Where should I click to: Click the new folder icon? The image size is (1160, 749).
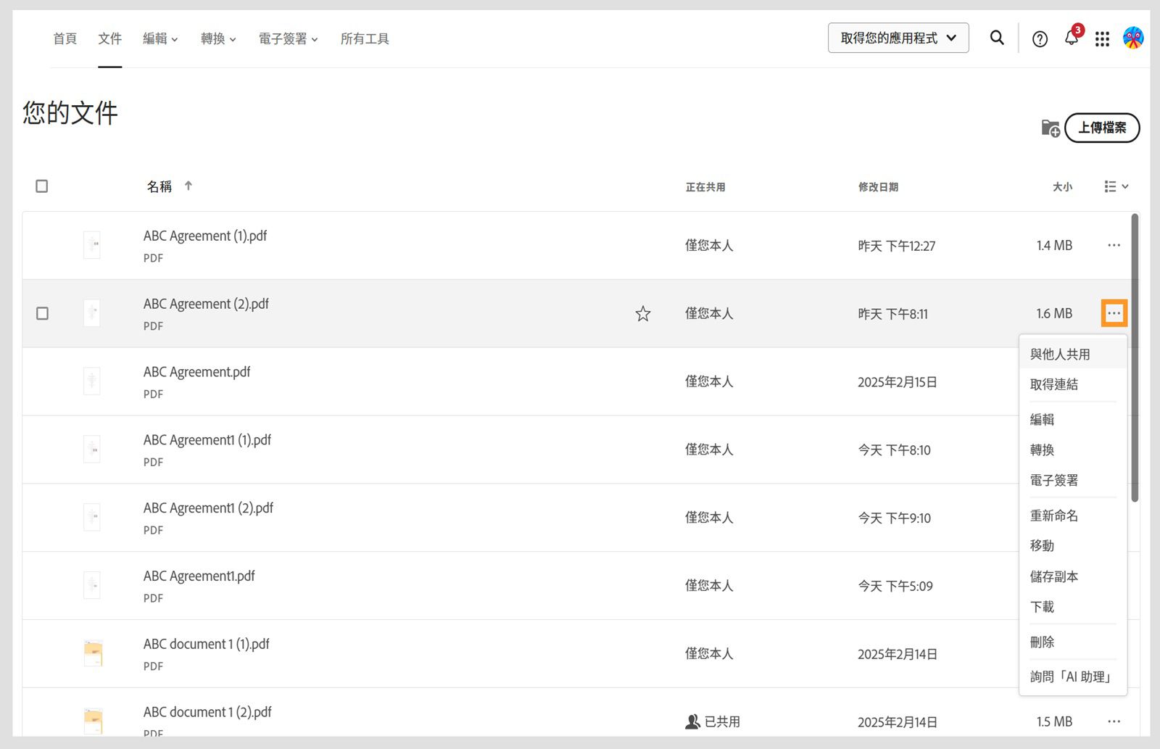click(1050, 128)
